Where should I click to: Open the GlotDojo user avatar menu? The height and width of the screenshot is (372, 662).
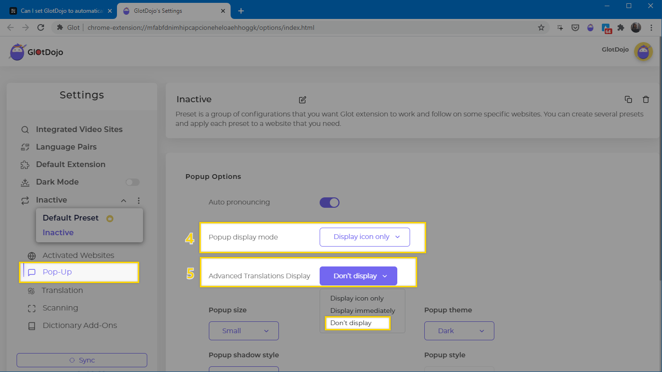643,52
